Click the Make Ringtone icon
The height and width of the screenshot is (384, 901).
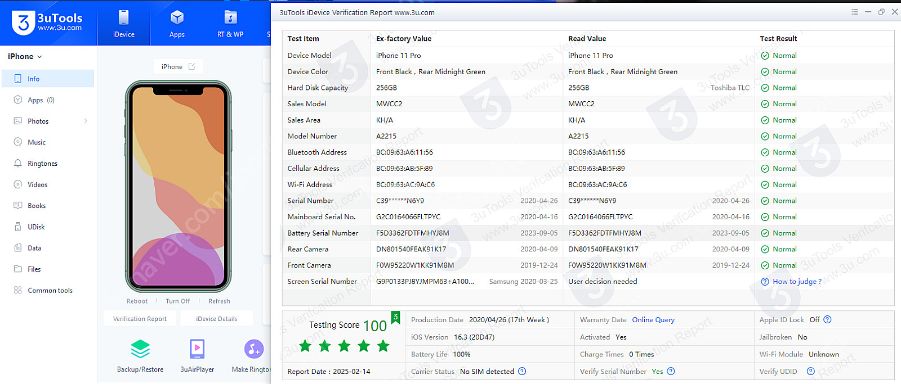click(x=254, y=349)
